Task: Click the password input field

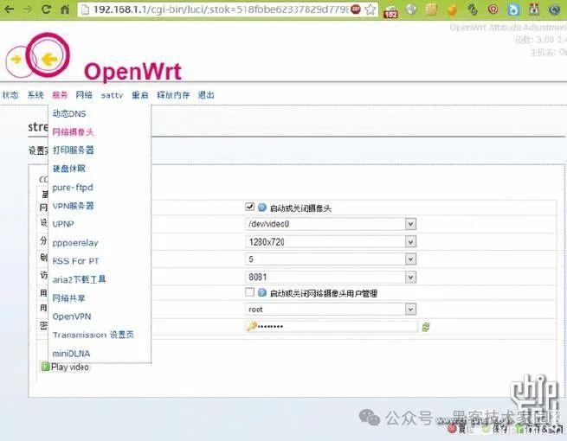Action: tap(332, 327)
